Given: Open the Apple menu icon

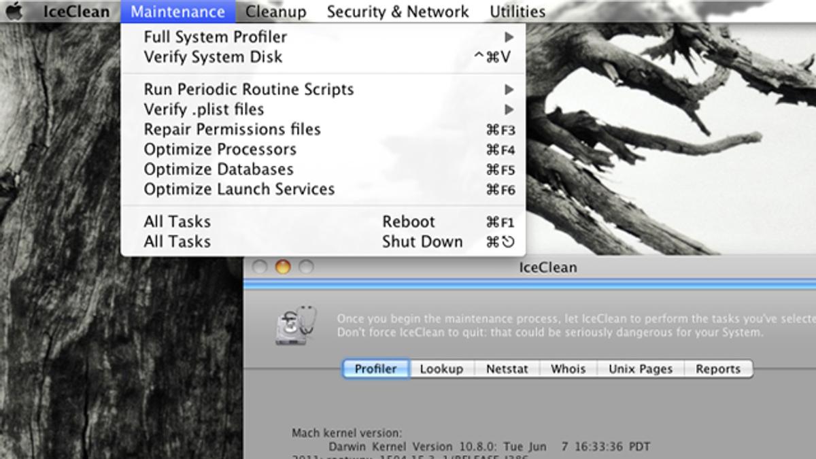Looking at the screenshot, I should (14, 12).
